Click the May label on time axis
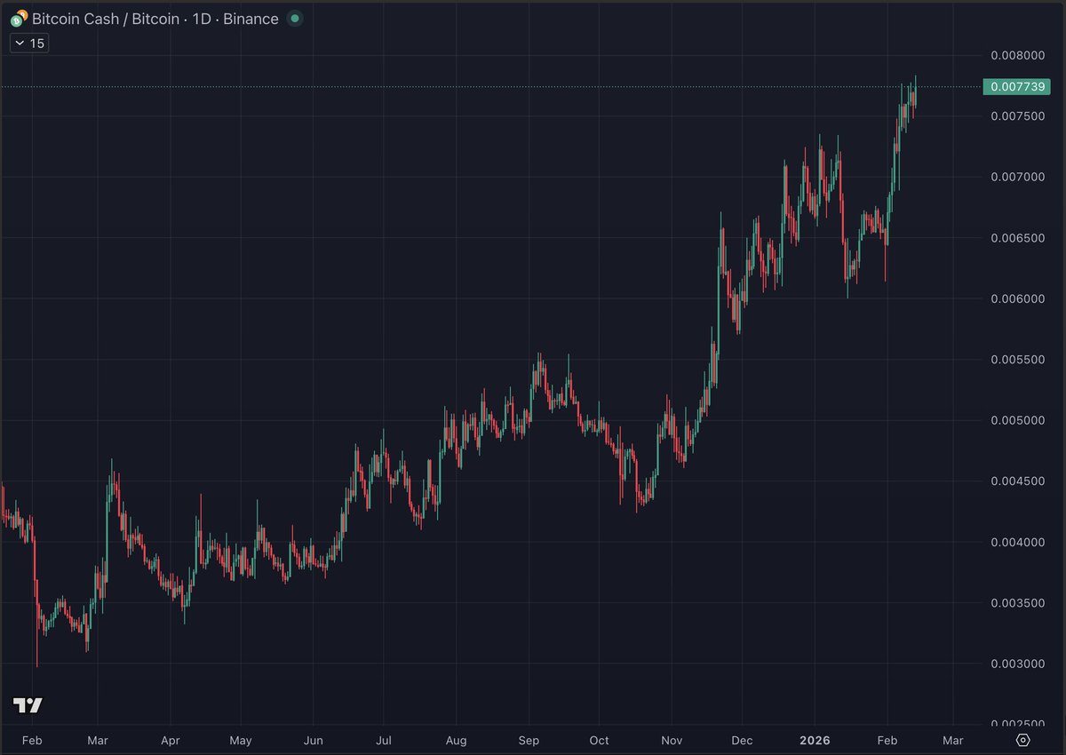 tap(241, 740)
